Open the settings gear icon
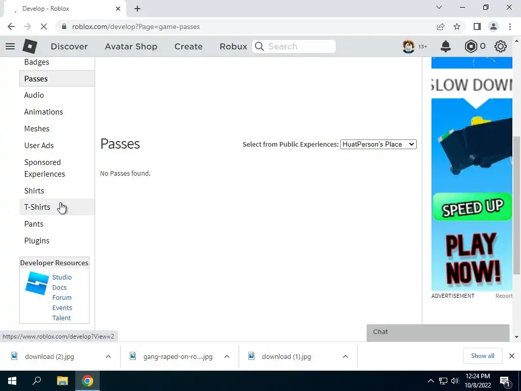 [x=501, y=46]
